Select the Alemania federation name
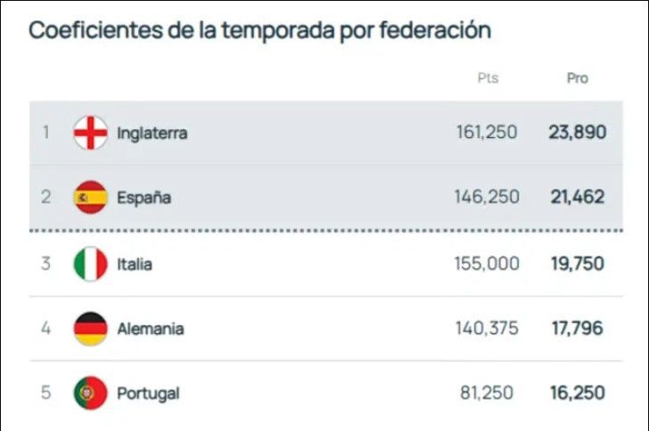This screenshot has width=649, height=431. [151, 329]
